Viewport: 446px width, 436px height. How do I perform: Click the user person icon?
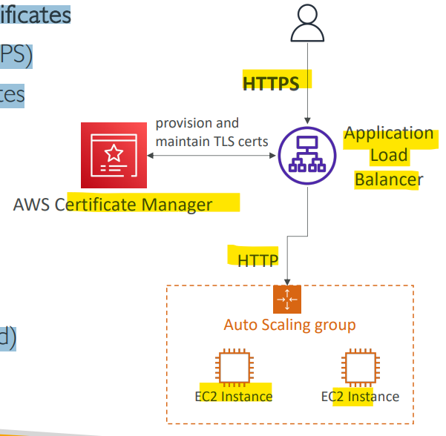coord(307,23)
